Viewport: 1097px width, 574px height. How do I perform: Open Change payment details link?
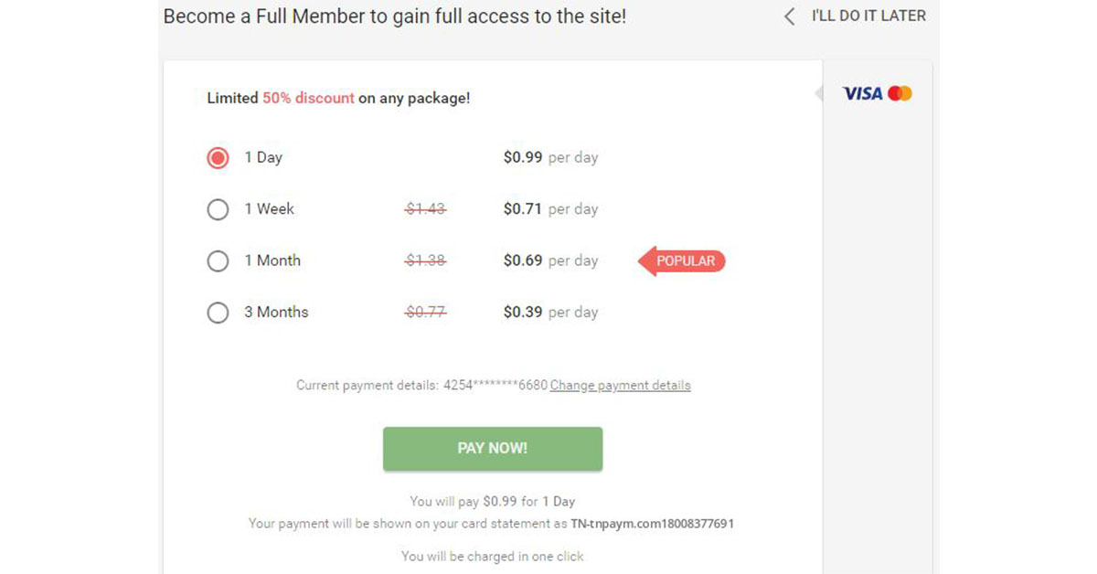pos(620,385)
